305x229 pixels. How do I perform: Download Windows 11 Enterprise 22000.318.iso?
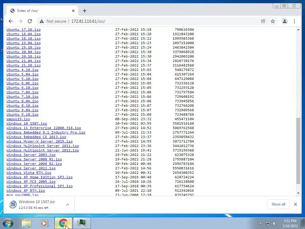tap(44, 128)
